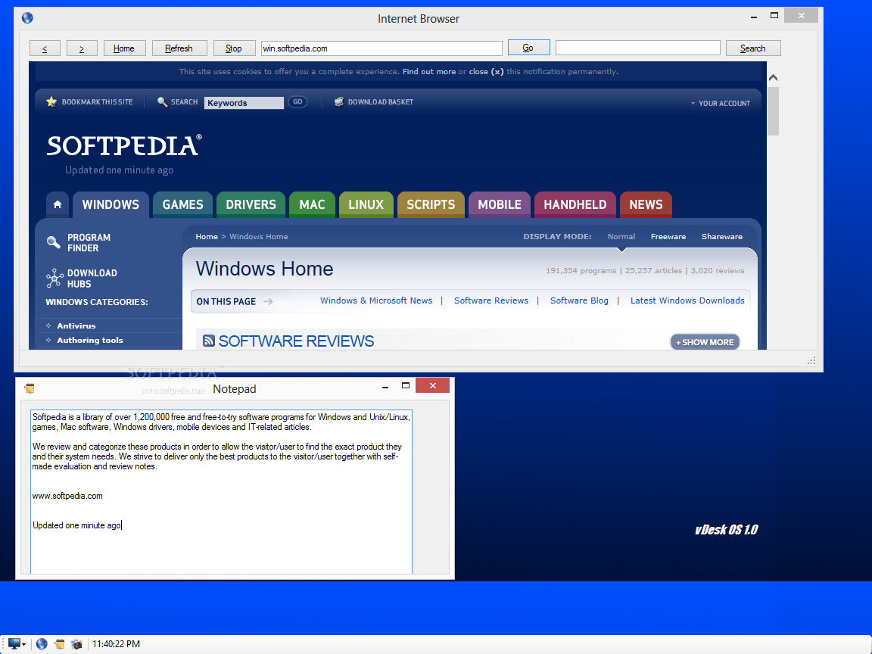
Task: Open Latest Windows Downloads link
Action: coord(687,301)
